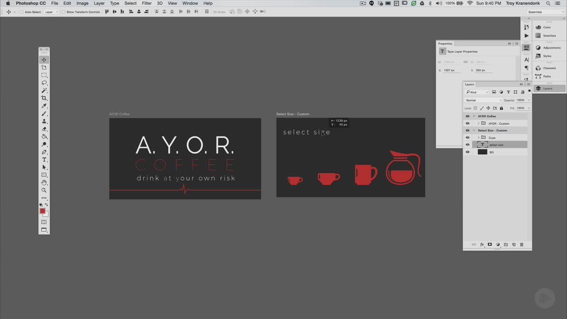Open the Opacity value dropdown
The width and height of the screenshot is (567, 319).
[528, 100]
